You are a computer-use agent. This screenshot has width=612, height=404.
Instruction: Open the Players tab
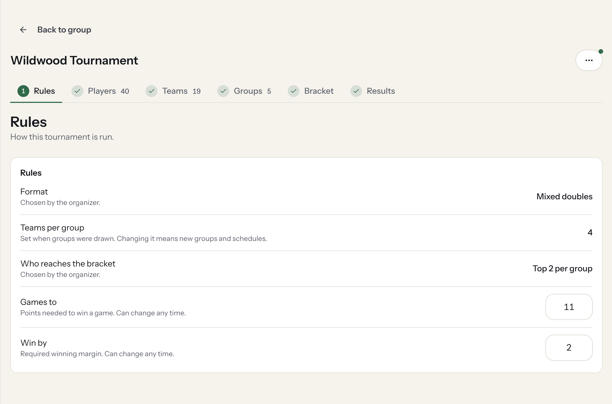pos(100,91)
